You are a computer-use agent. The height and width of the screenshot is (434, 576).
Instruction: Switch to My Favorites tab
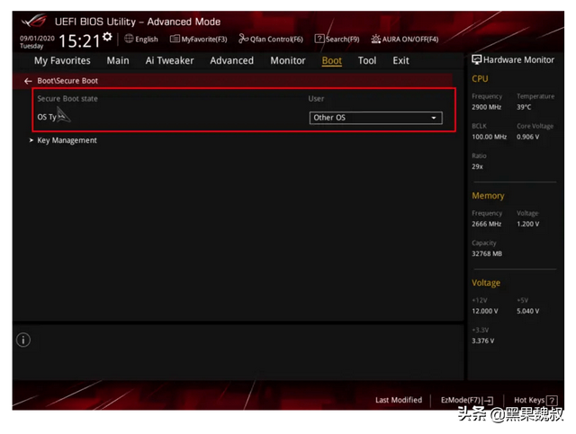point(62,60)
